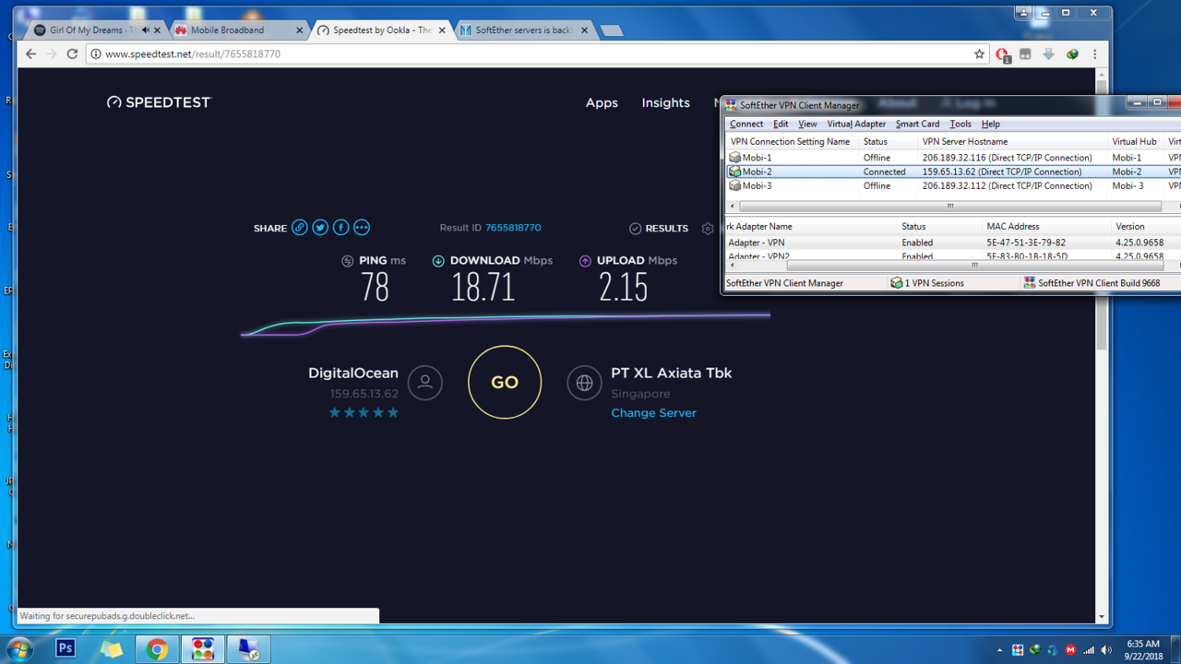The image size is (1181, 664).
Task: Open the Connect menu in SoftEther
Action: 746,124
